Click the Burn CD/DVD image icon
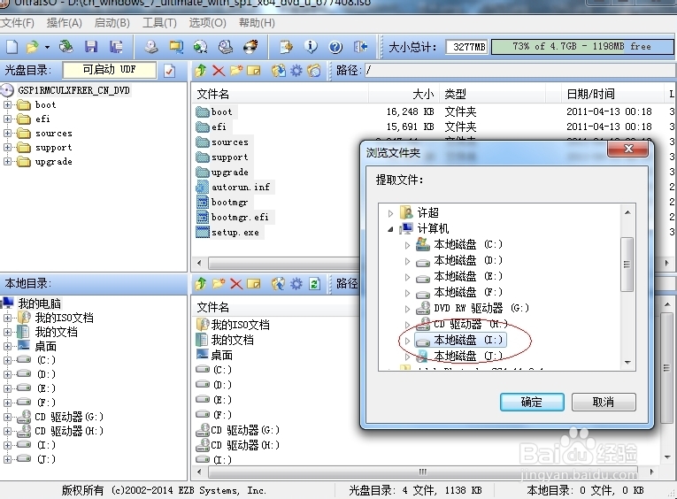The width and height of the screenshot is (677, 499). (250, 47)
